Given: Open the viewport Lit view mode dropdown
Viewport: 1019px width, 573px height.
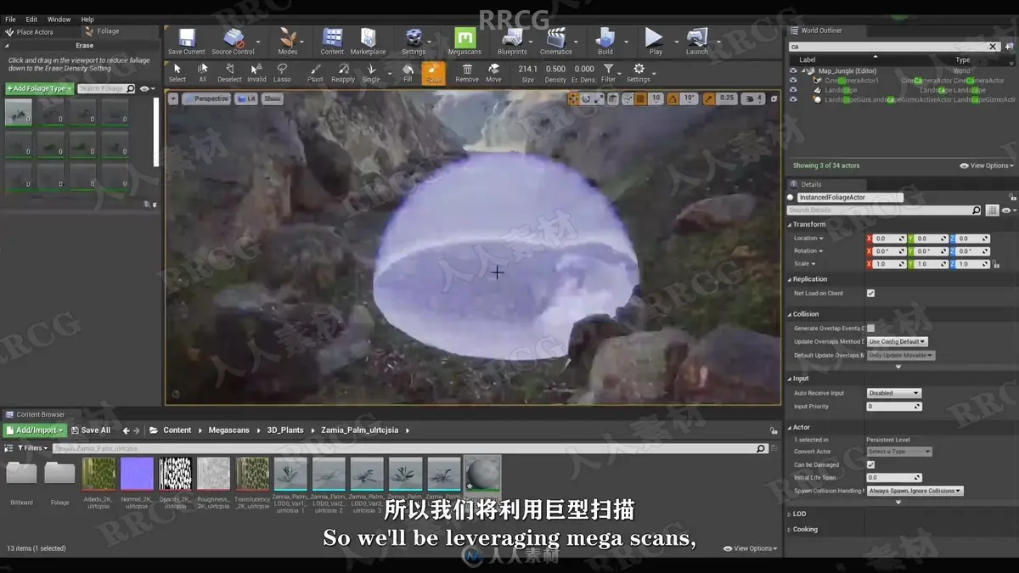Looking at the screenshot, I should pyautogui.click(x=246, y=98).
